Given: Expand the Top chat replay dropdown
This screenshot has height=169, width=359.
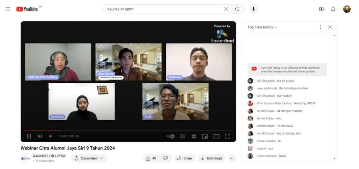Looking at the screenshot, I should 263,27.
